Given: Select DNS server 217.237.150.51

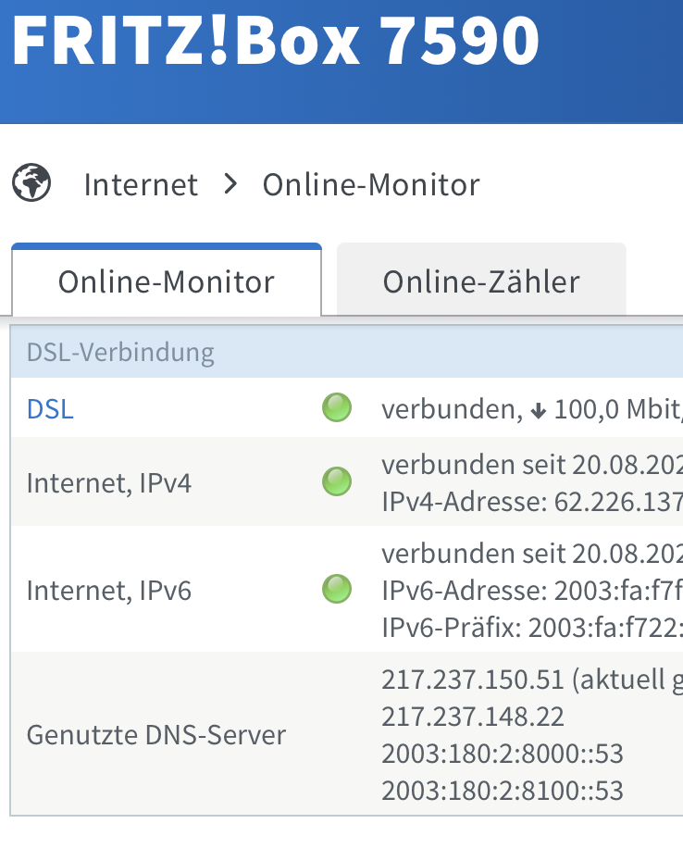Looking at the screenshot, I should [473, 680].
